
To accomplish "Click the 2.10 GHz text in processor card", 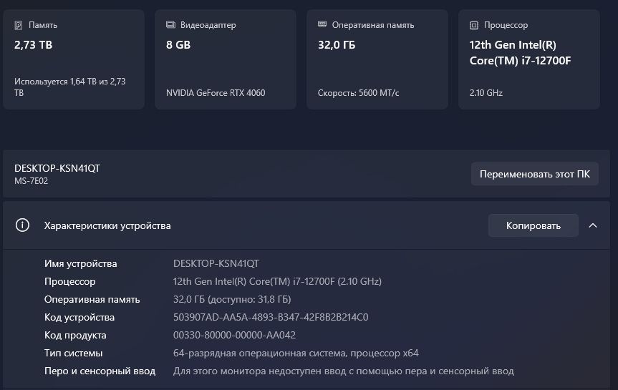I will (x=486, y=93).
